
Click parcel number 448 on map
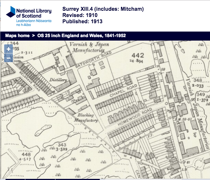coord(26,154)
